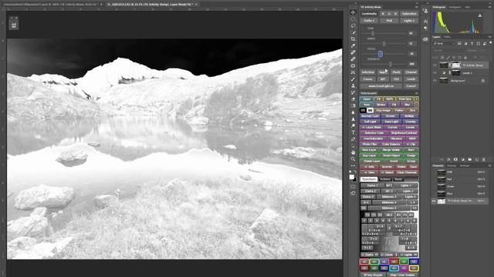Select the Zoom magnifier tool
Screen dimensions: 494x277
click(x=354, y=159)
